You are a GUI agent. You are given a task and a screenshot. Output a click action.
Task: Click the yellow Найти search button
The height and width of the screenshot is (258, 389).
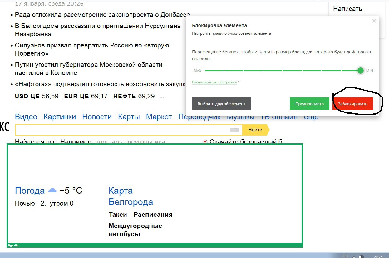click(255, 130)
